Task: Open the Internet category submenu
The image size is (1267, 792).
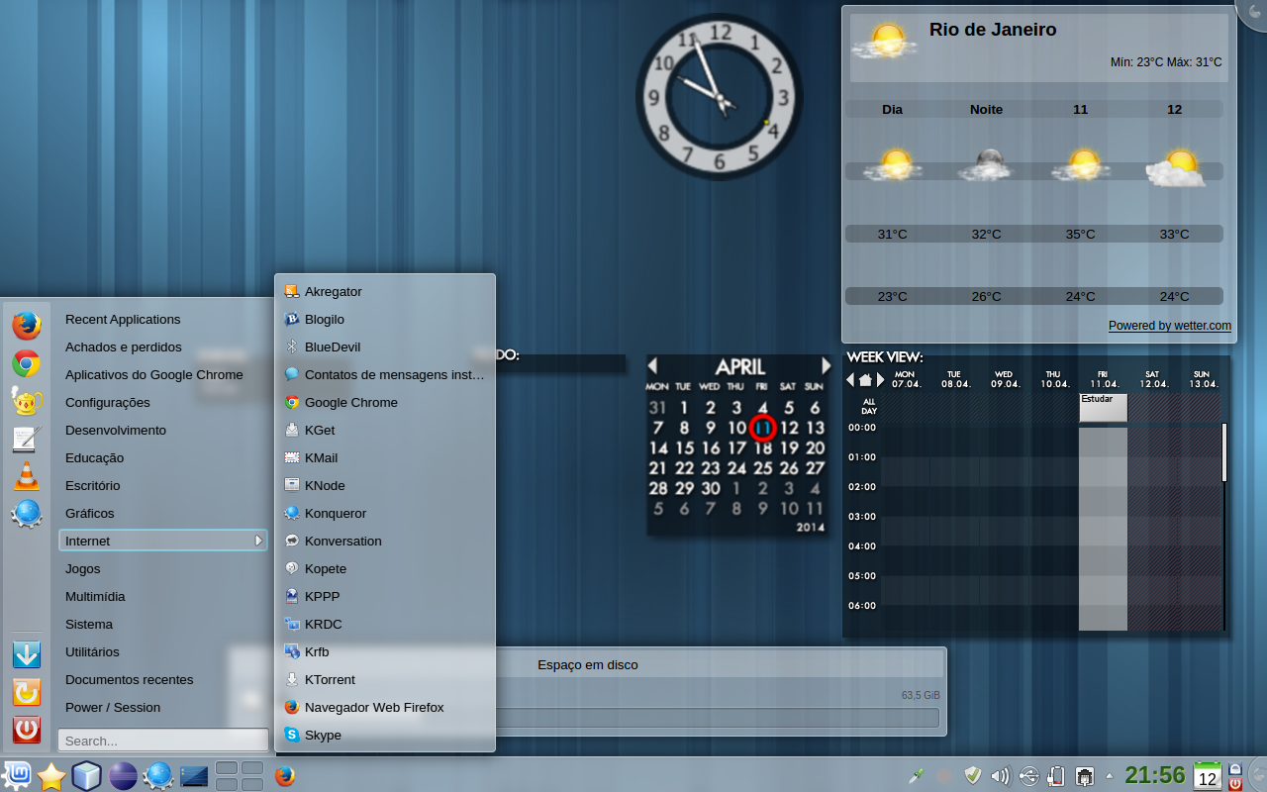Action: point(163,541)
